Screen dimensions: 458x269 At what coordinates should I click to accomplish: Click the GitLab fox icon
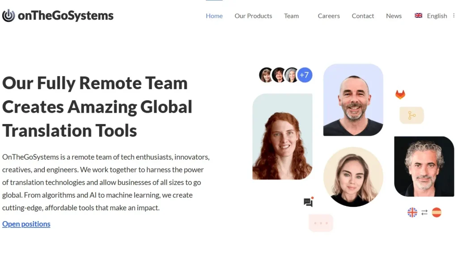pyautogui.click(x=400, y=94)
